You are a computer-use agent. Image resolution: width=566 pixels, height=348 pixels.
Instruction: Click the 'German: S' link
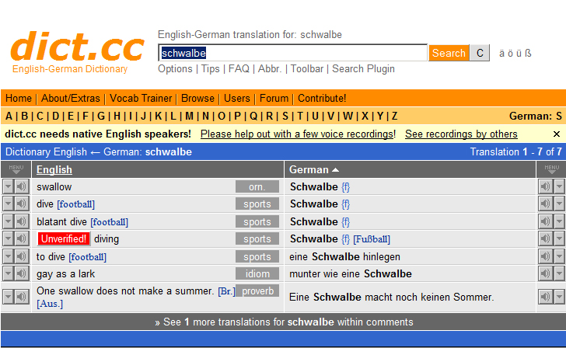[x=536, y=116]
